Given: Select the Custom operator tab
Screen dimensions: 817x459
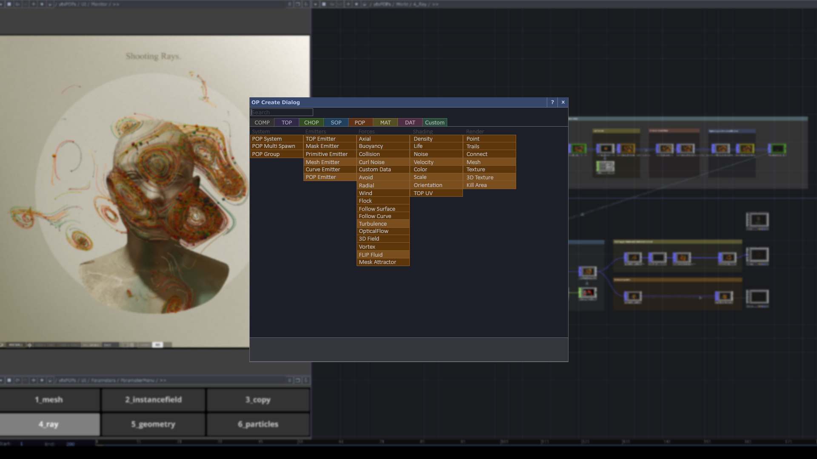Looking at the screenshot, I should (x=434, y=122).
